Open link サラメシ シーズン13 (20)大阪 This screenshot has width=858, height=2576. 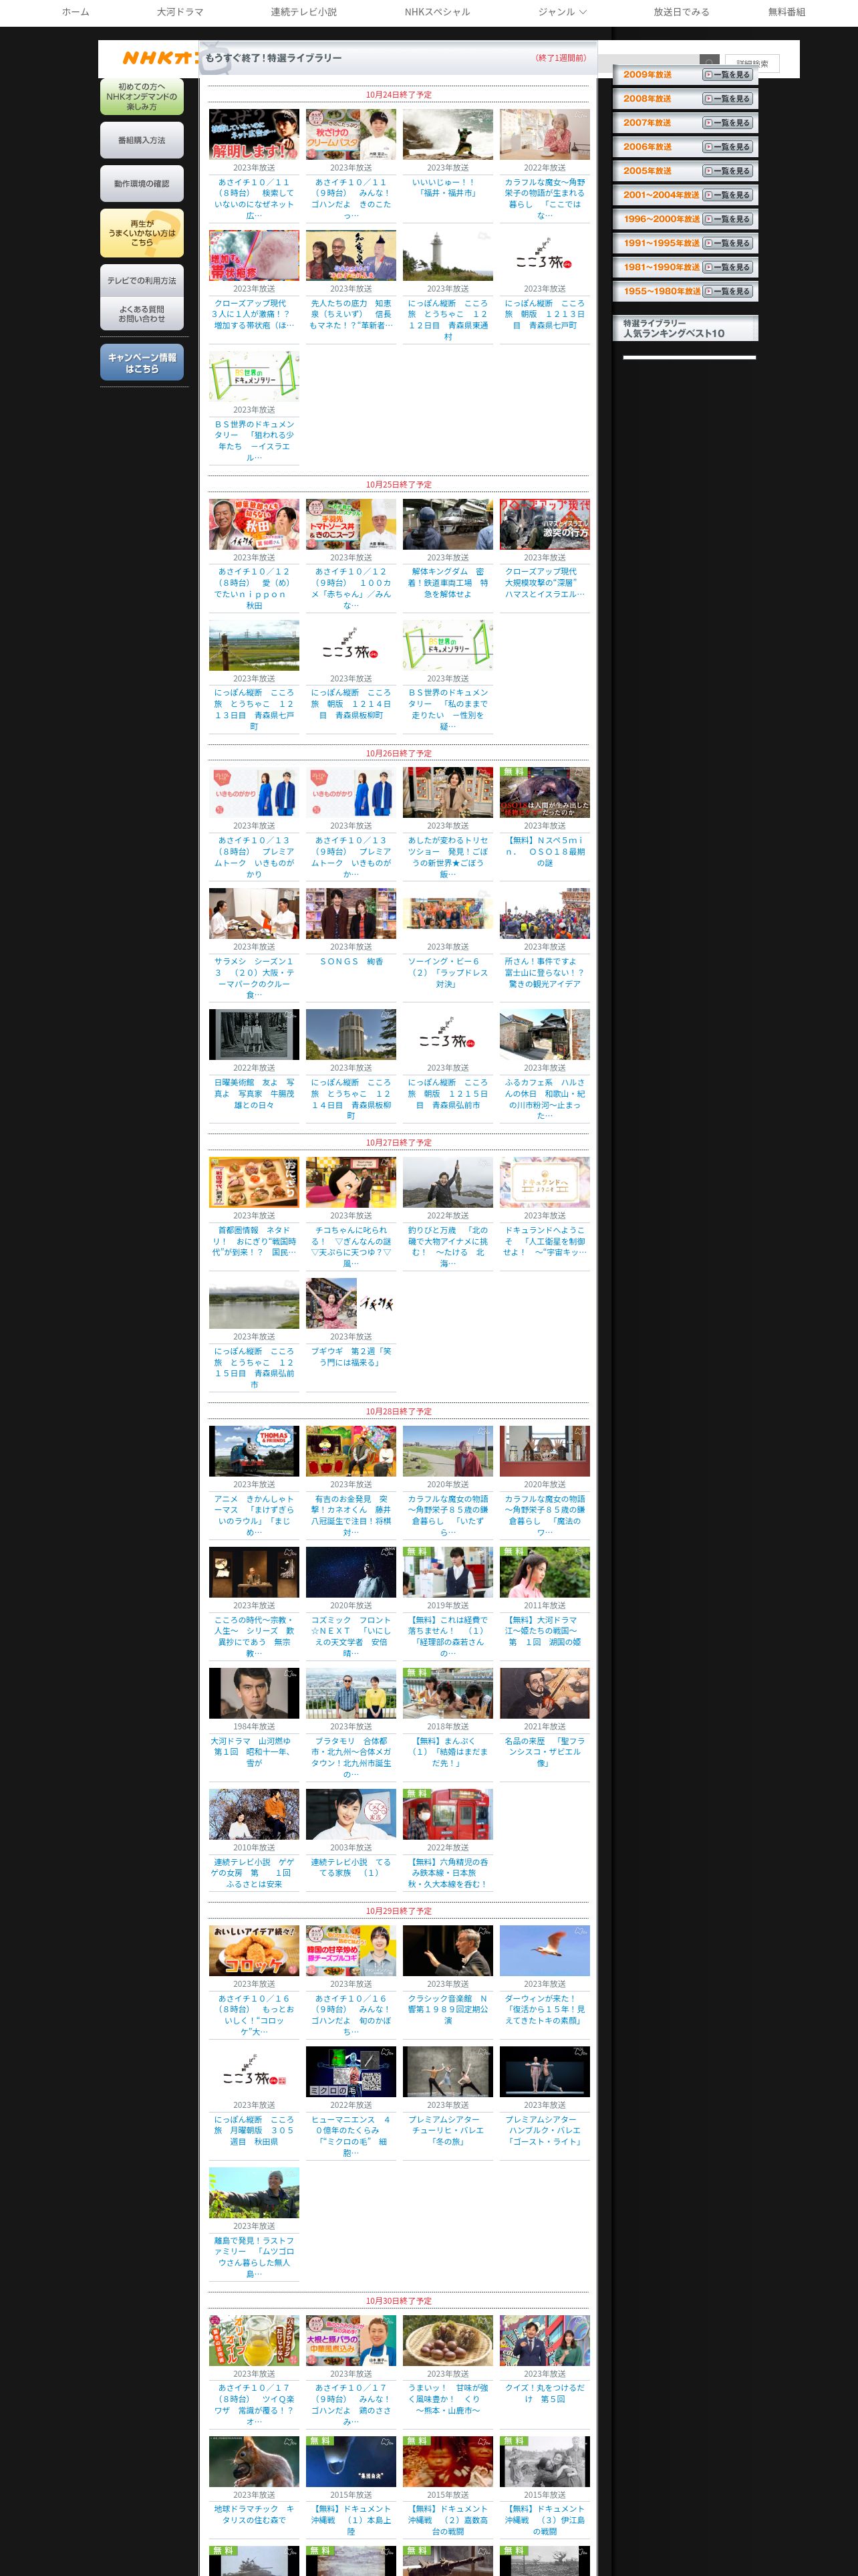click(x=254, y=978)
